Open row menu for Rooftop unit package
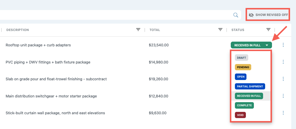Image resolution: width=296 pixels, height=129 pixels. click(283, 45)
